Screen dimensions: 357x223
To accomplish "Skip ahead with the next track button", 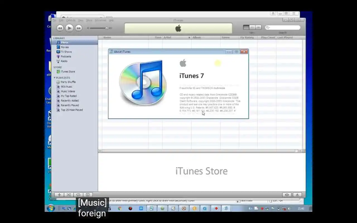I will tap(79, 28).
